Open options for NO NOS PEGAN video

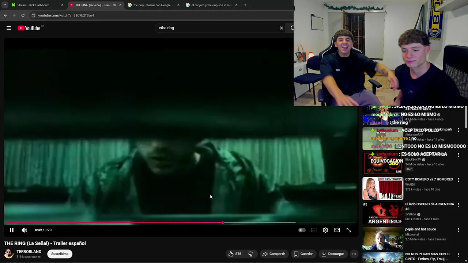tap(458, 255)
